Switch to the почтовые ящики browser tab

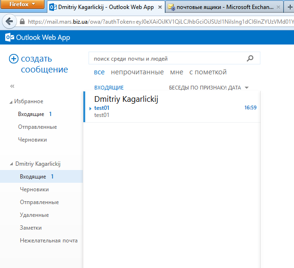[222, 7]
